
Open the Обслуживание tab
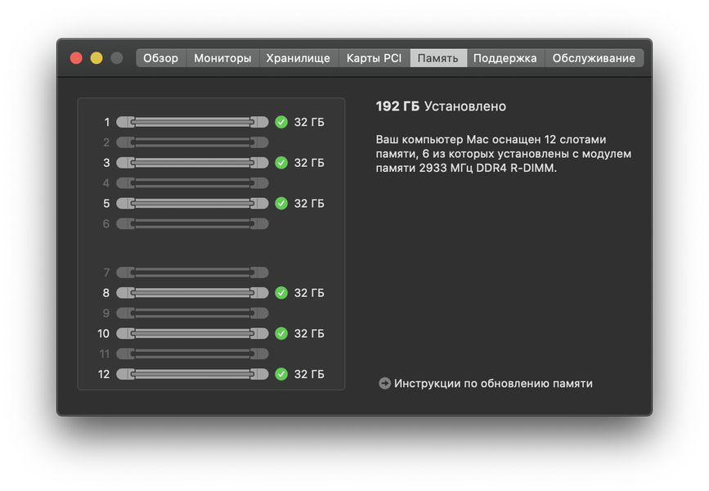594,58
